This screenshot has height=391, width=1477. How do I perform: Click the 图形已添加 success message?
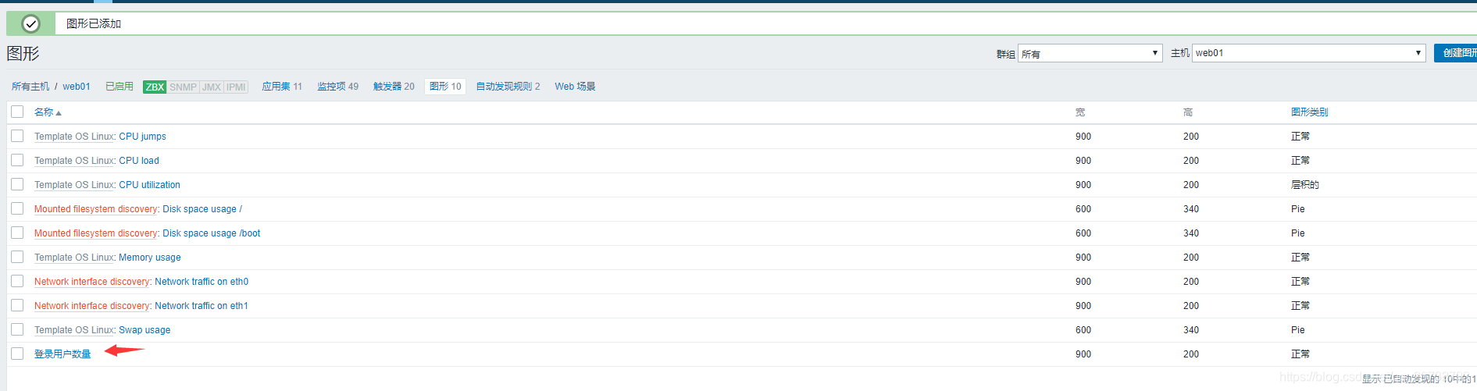coord(94,24)
